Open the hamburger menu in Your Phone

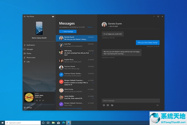tap(25, 17)
